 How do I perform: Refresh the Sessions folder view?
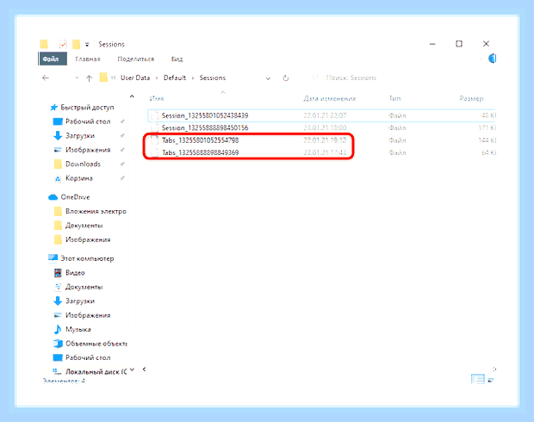pyautogui.click(x=286, y=78)
